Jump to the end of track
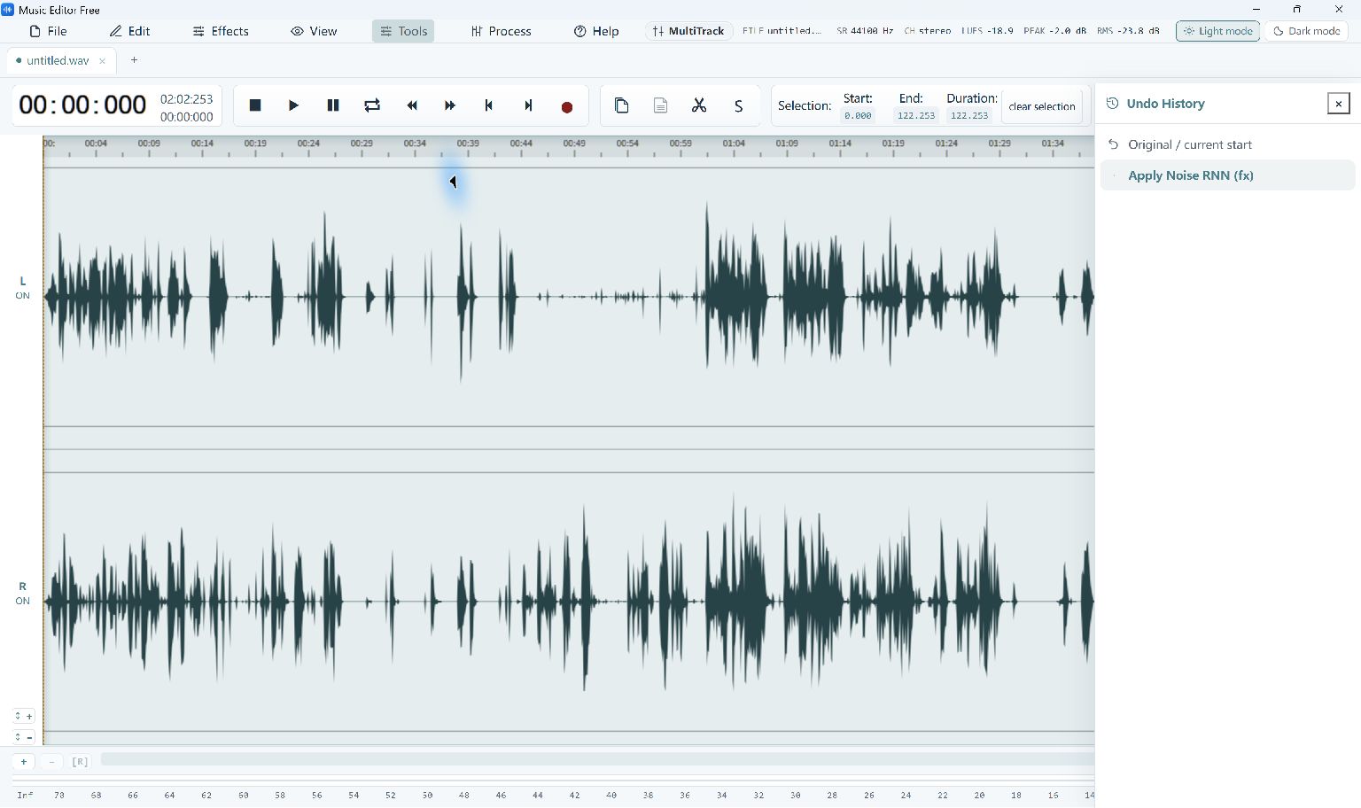The width and height of the screenshot is (1361, 808). [528, 105]
